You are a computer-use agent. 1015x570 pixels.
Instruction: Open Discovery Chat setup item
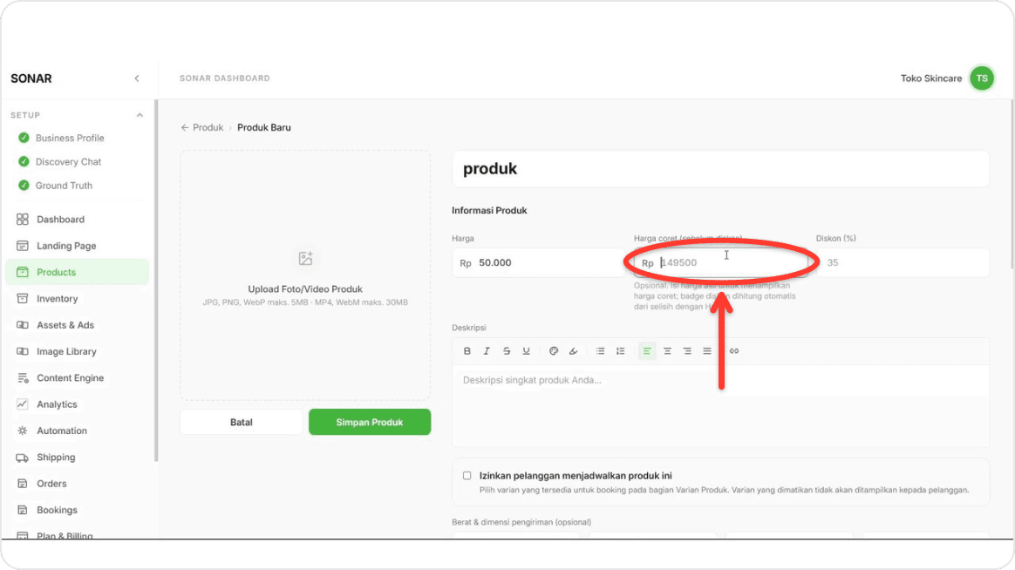68,162
